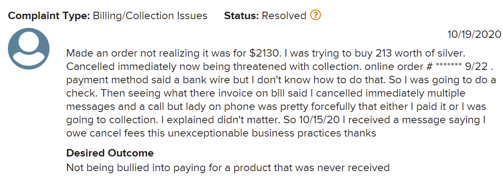Click the 10/19/2020 complaint date
This screenshot has width=503, height=184.
click(x=474, y=34)
